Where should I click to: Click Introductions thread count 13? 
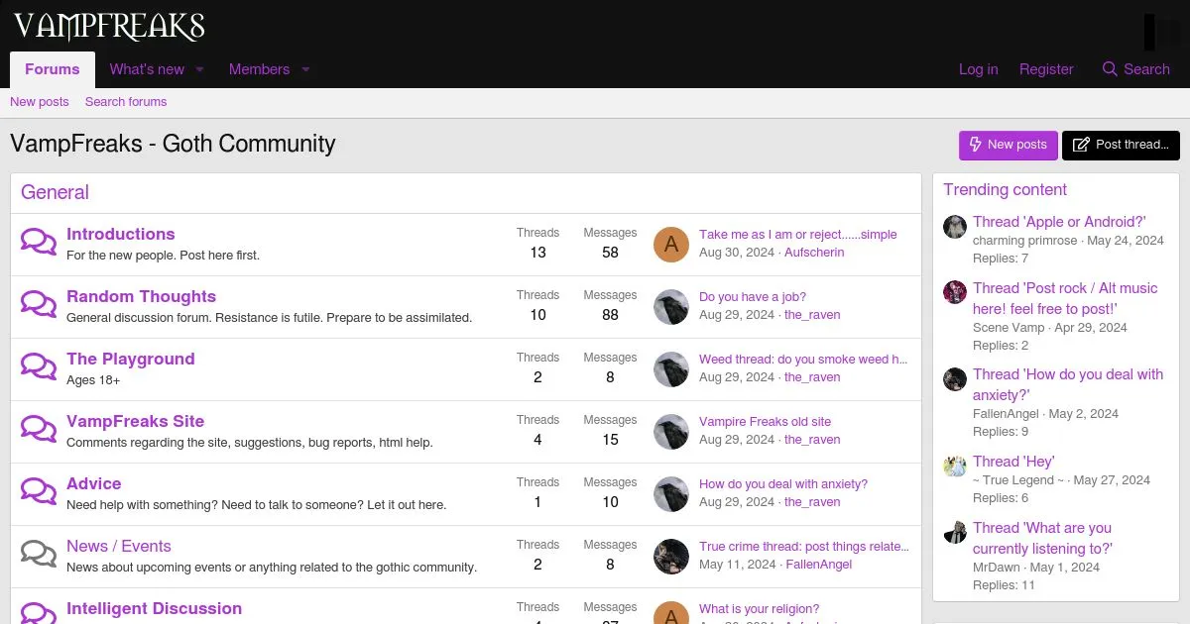(537, 253)
